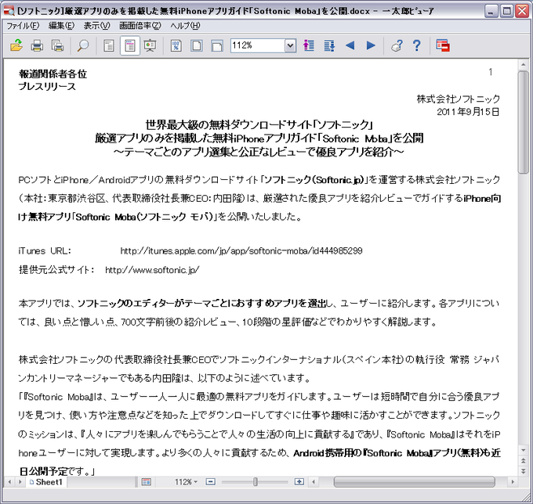Go forward with blue right triangle
The image size is (533, 504).
(x=371, y=45)
